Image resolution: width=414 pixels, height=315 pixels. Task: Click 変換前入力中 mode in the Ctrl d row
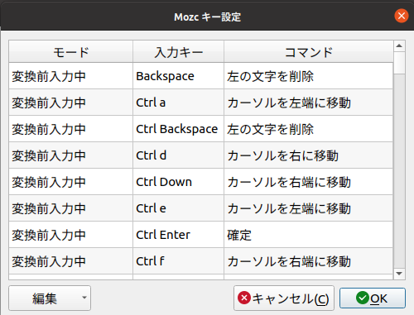click(x=71, y=155)
